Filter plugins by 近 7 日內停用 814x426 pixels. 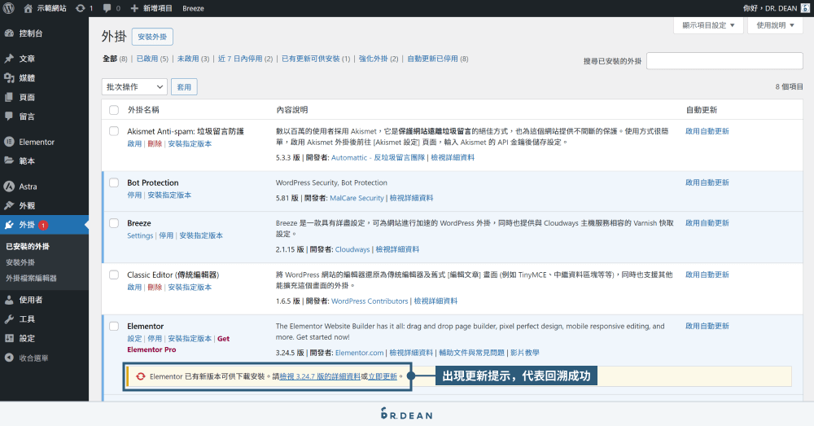[x=245, y=59]
